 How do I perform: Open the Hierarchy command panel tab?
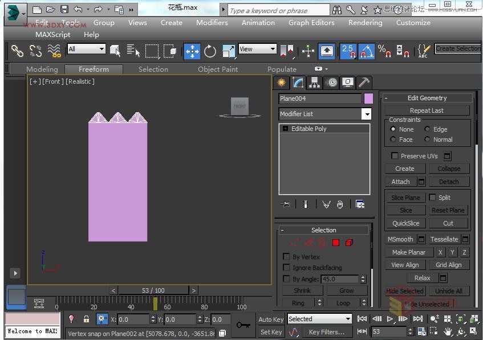click(314, 83)
